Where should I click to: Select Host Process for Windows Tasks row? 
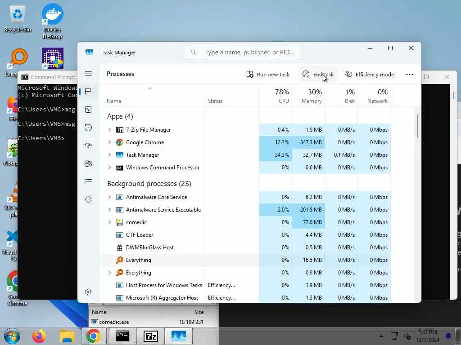click(x=245, y=285)
